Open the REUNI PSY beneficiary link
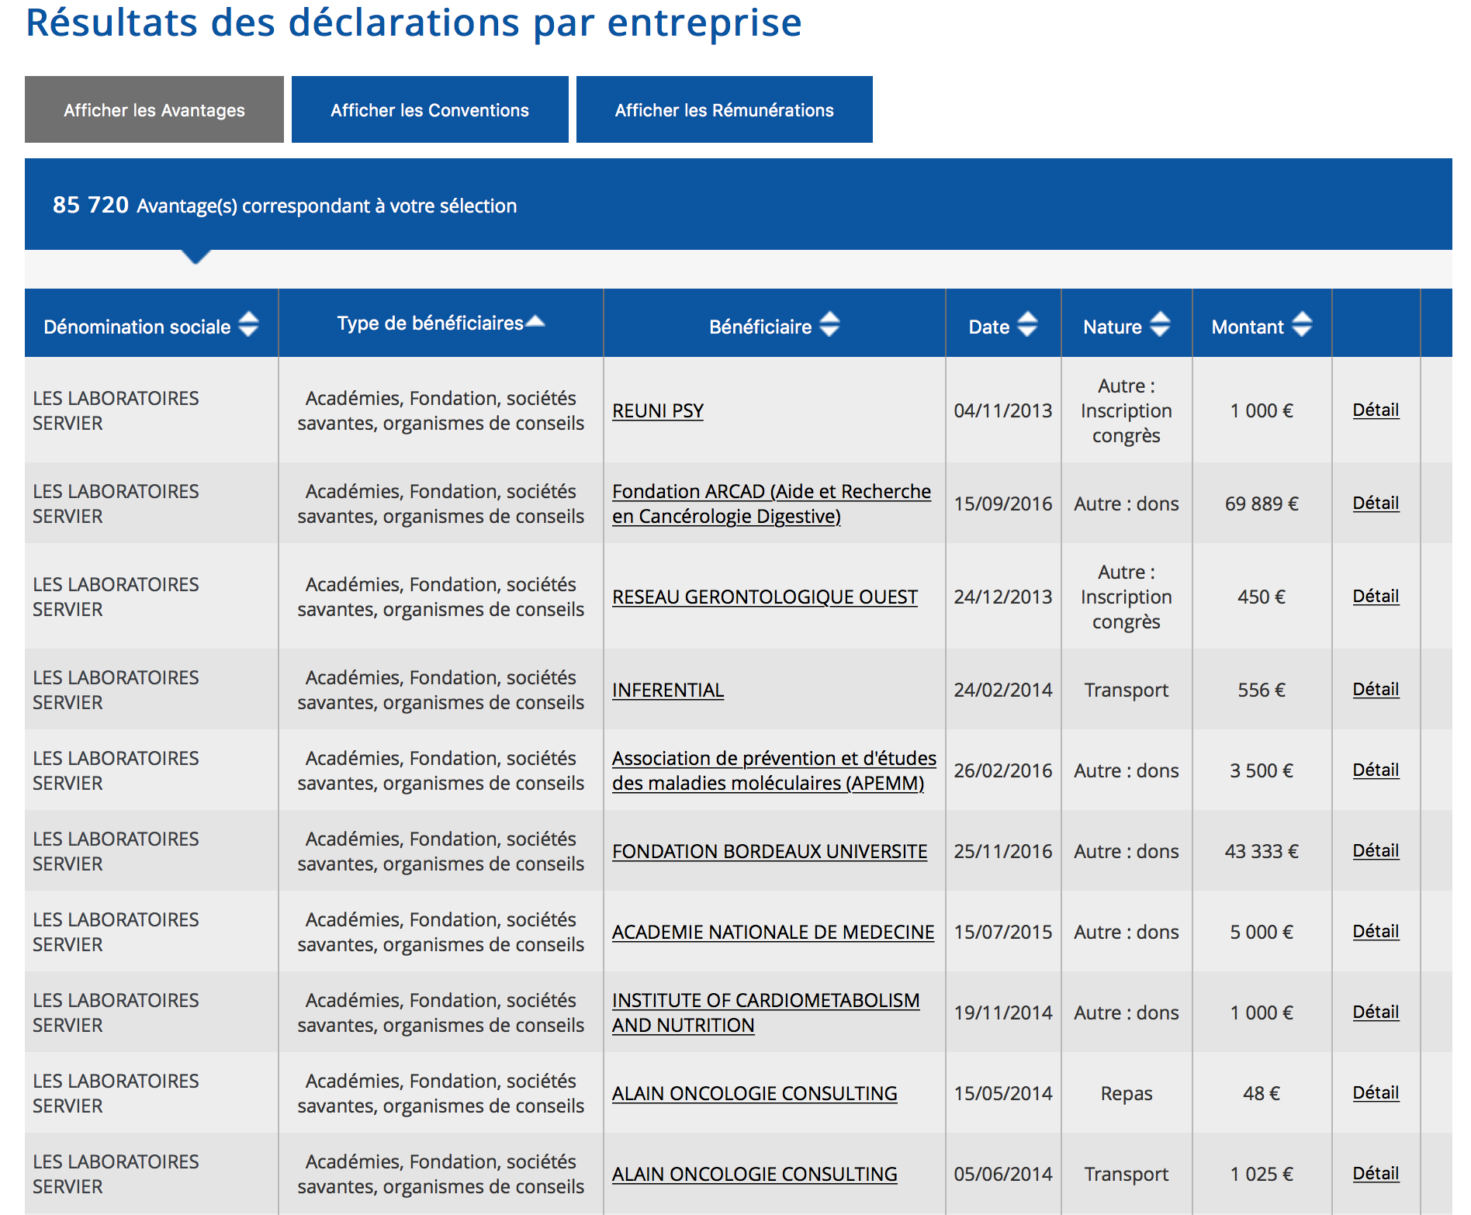1471x1215 pixels. (658, 410)
